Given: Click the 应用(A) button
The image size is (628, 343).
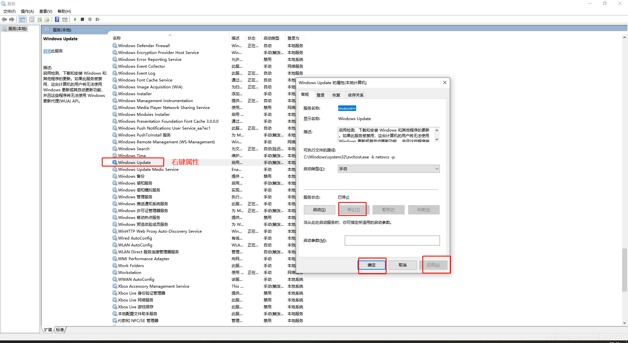Looking at the screenshot, I should tap(433, 265).
